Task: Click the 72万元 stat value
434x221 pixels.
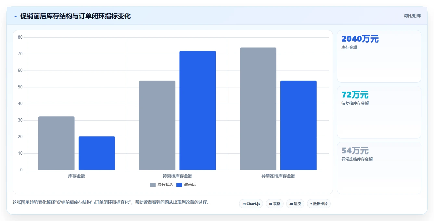Action: tap(355, 95)
